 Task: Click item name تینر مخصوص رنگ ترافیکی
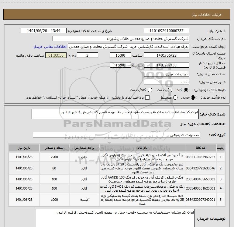pos(142,168)
